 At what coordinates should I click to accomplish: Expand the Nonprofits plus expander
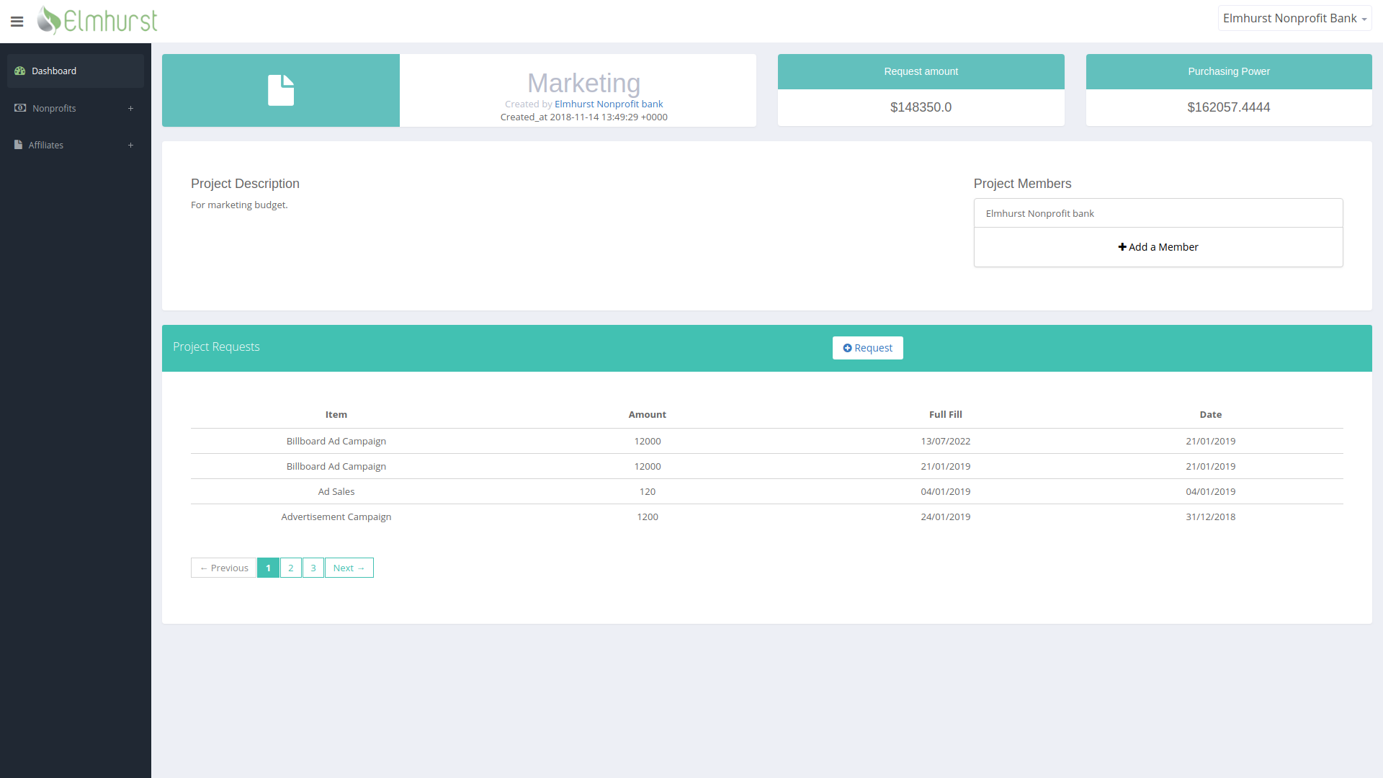[x=130, y=109]
